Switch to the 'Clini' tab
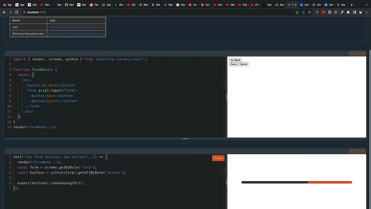The width and height of the screenshot is (371, 209). 32,5
